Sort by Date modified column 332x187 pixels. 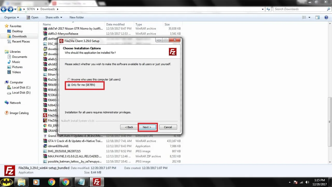click(x=119, y=24)
